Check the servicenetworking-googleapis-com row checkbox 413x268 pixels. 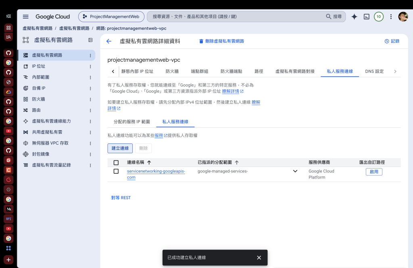(116, 171)
